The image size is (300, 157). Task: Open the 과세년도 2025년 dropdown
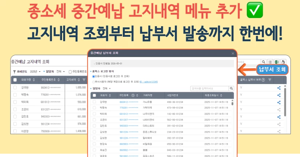tap(35, 72)
